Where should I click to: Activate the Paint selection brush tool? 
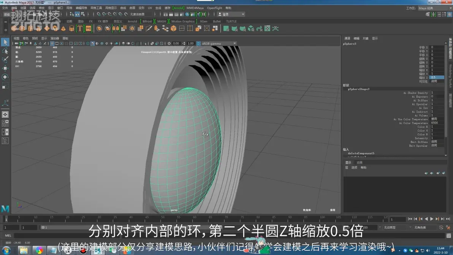(x=5, y=60)
